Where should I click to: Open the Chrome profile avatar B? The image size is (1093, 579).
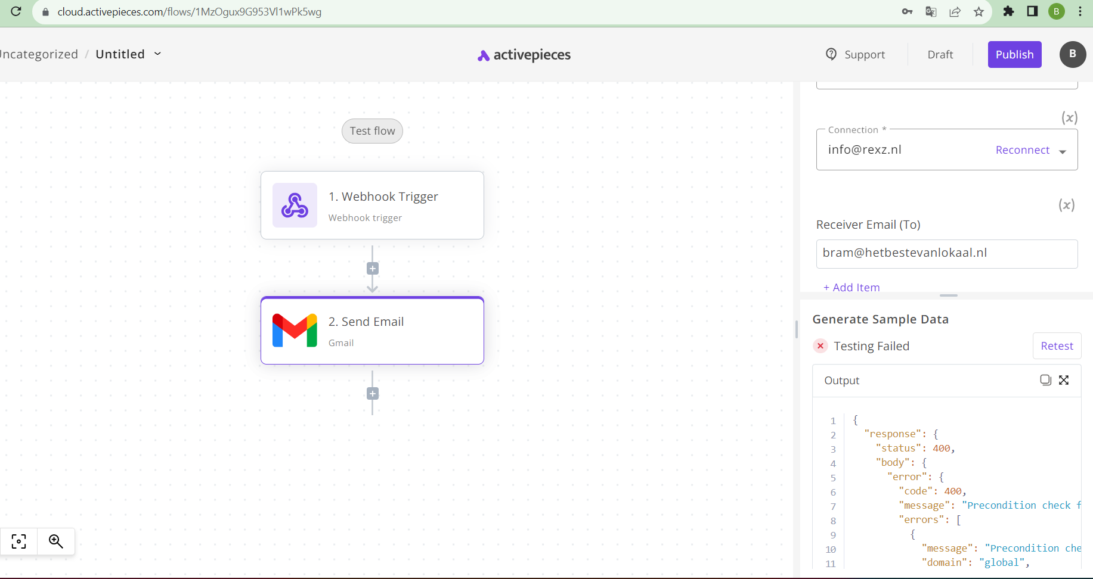click(x=1057, y=11)
